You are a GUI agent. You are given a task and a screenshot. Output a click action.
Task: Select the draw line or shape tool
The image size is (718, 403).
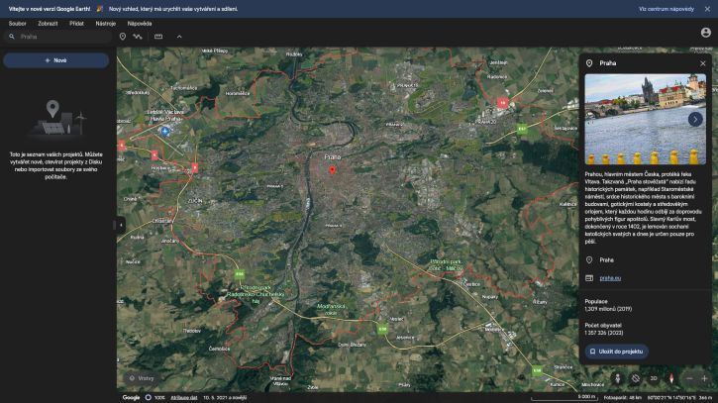(138, 37)
